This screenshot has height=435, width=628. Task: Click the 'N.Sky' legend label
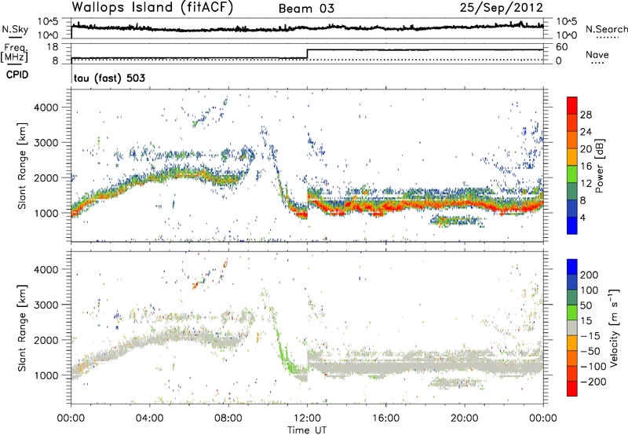pos(15,29)
